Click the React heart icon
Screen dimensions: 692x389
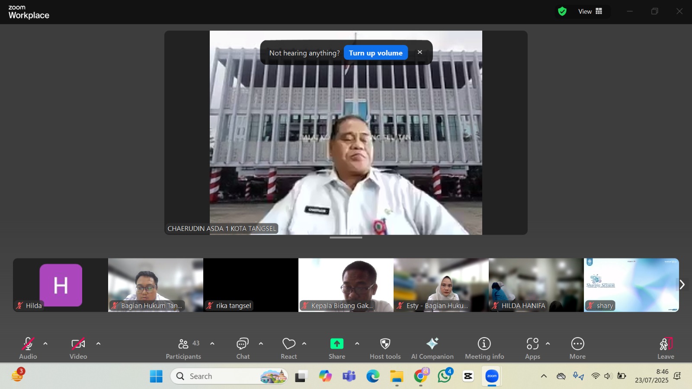tap(289, 344)
